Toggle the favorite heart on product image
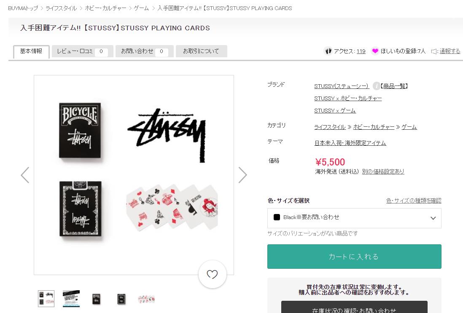This screenshot has height=313, width=463. pos(212,275)
